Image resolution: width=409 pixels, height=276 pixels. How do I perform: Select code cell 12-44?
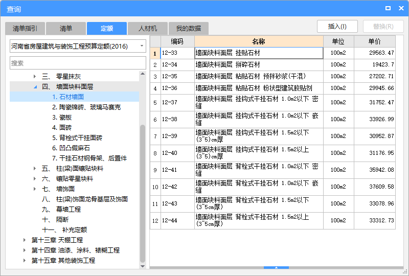177,220
